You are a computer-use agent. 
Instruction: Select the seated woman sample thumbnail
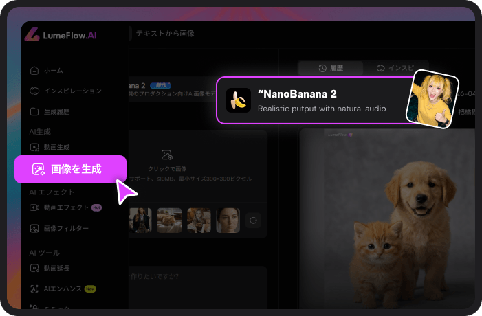[199, 221]
